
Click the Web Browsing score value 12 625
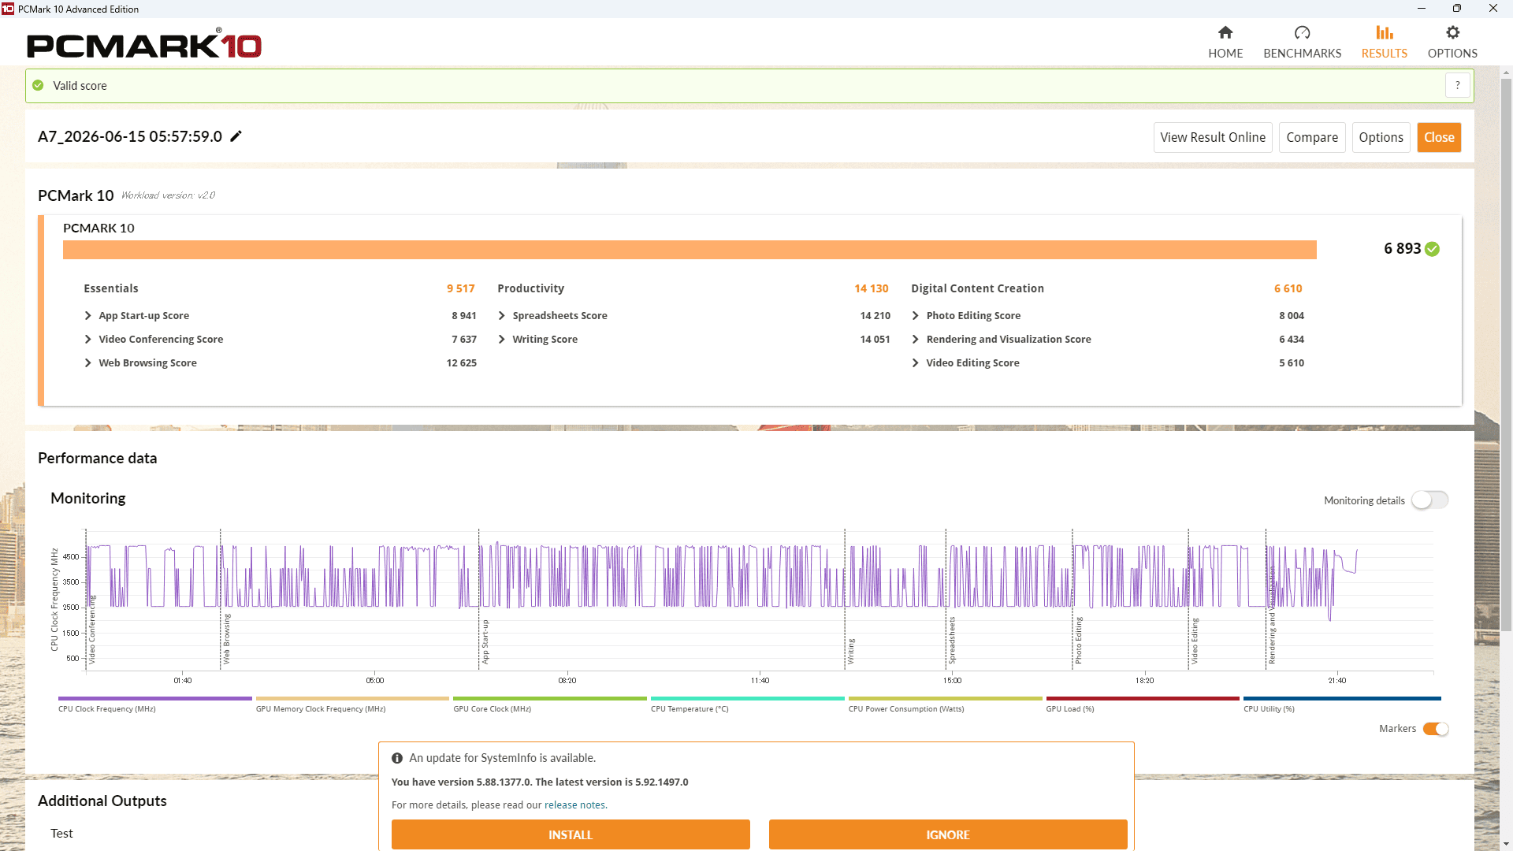[x=462, y=363]
